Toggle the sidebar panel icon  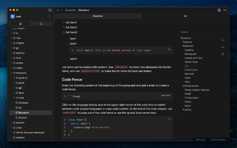(x=50, y=10)
